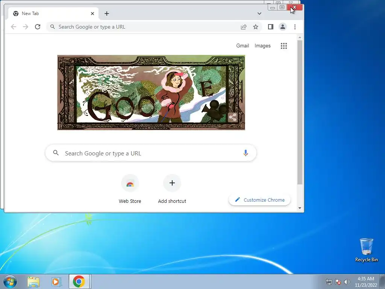The height and width of the screenshot is (289, 385).
Task: Open the Web Store shortcut
Action: (130, 189)
